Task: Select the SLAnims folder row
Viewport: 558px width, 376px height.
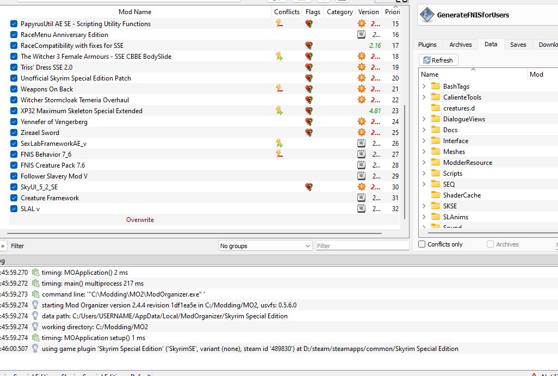Action: coord(488,217)
